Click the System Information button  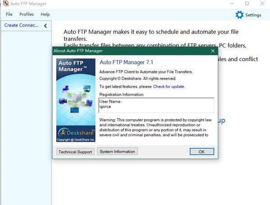(117, 152)
